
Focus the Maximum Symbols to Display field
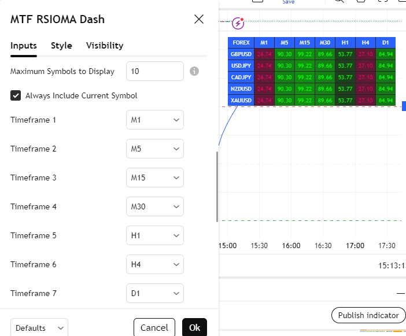pyautogui.click(x=154, y=71)
